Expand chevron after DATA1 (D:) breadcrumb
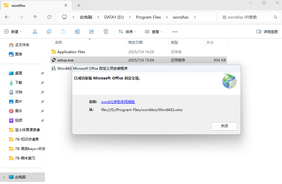Viewport: 282px width, 184px height. (130, 17)
